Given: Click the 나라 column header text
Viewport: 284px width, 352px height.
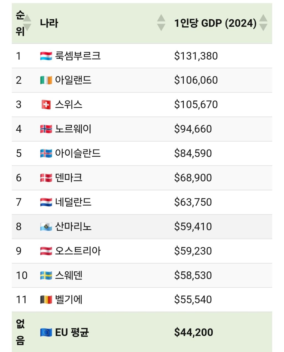Looking at the screenshot, I should (x=49, y=23).
